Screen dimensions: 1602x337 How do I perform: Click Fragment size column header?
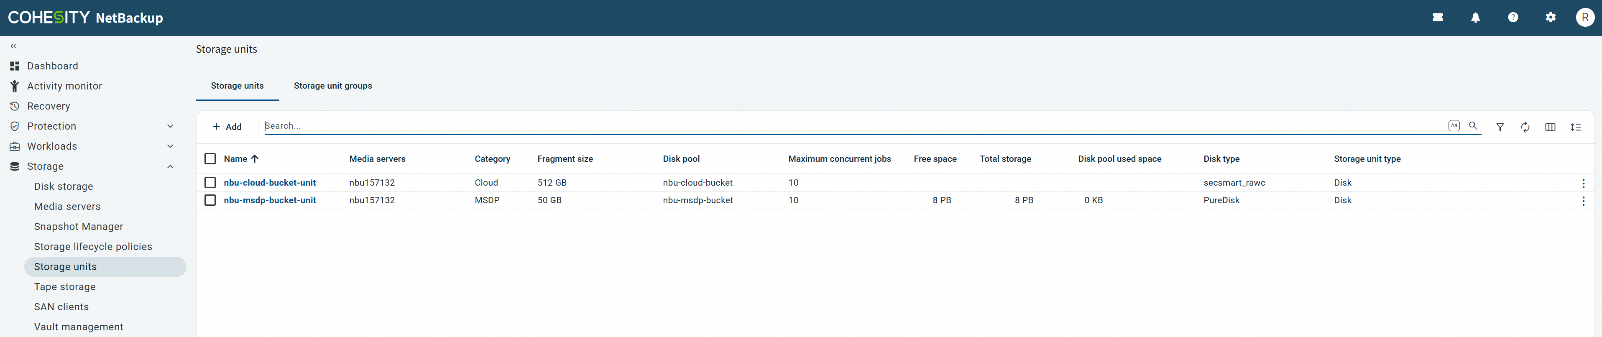coord(565,158)
